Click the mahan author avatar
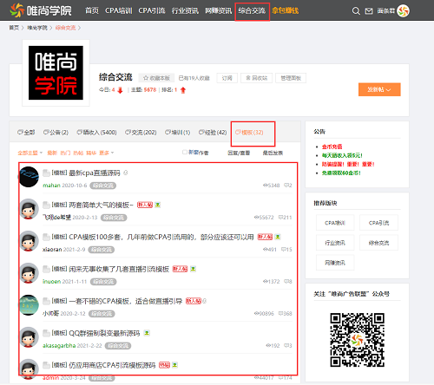 (x=29, y=177)
